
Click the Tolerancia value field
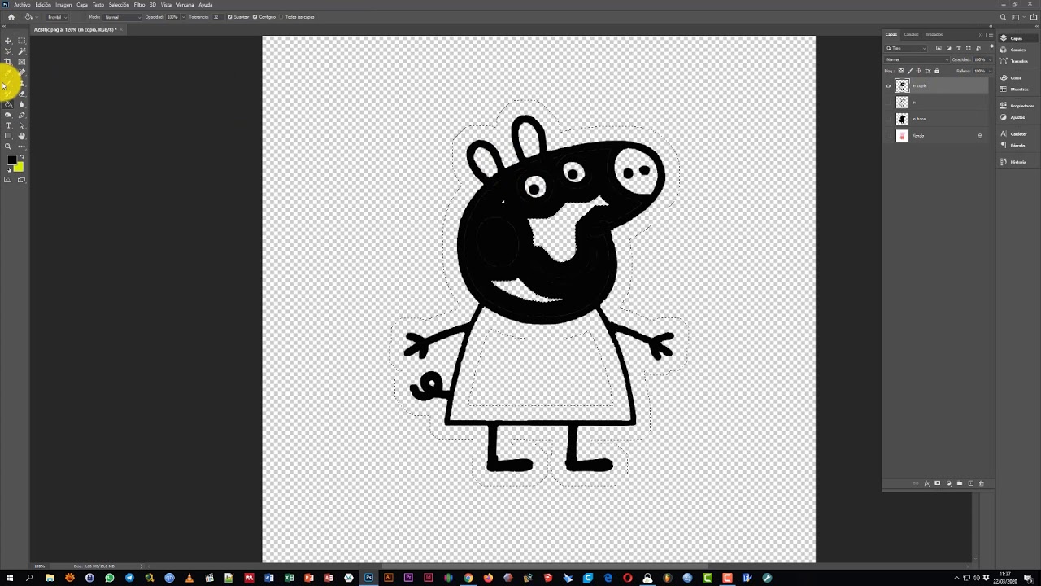pos(218,17)
